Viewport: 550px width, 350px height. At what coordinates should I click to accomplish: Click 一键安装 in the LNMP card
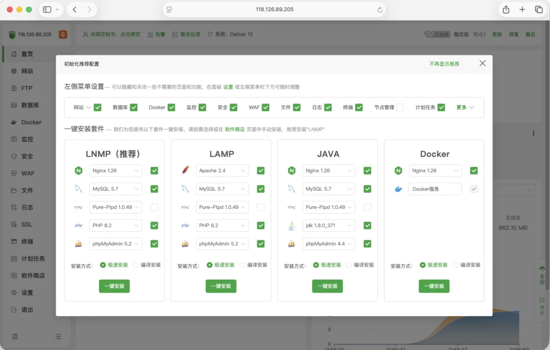(x=114, y=286)
